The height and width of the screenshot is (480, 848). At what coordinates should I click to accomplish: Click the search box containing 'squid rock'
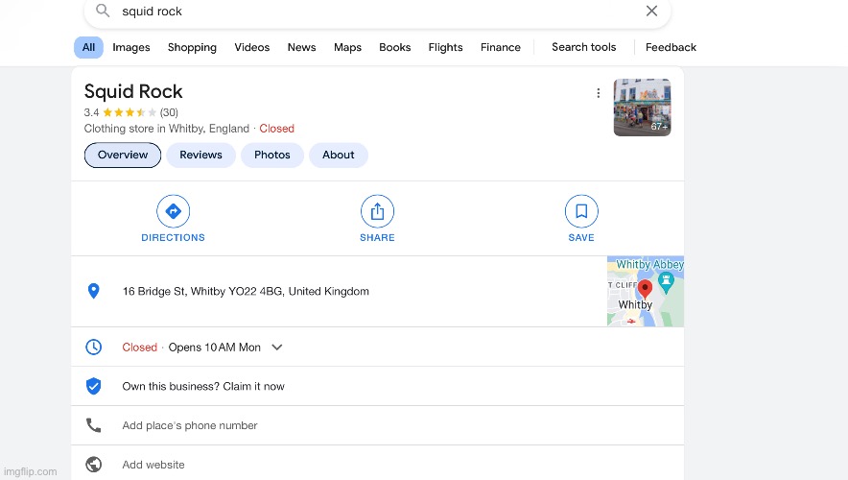point(374,12)
